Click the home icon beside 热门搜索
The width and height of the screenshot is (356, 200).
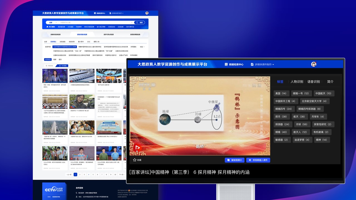click(x=47, y=27)
